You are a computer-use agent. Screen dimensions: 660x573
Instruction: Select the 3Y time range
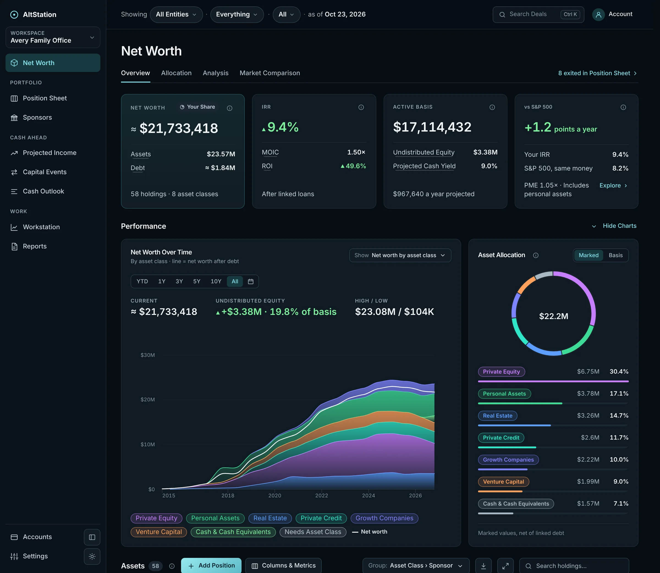179,281
